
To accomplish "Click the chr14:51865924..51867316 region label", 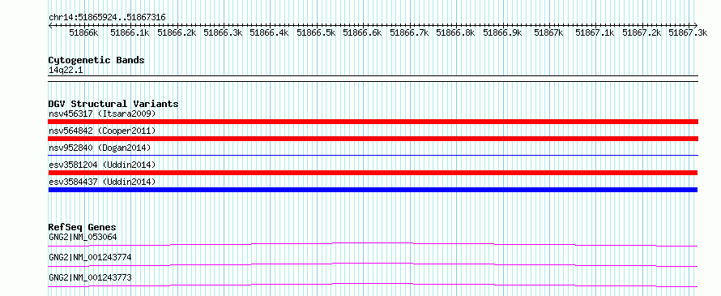I will pyautogui.click(x=107, y=18).
